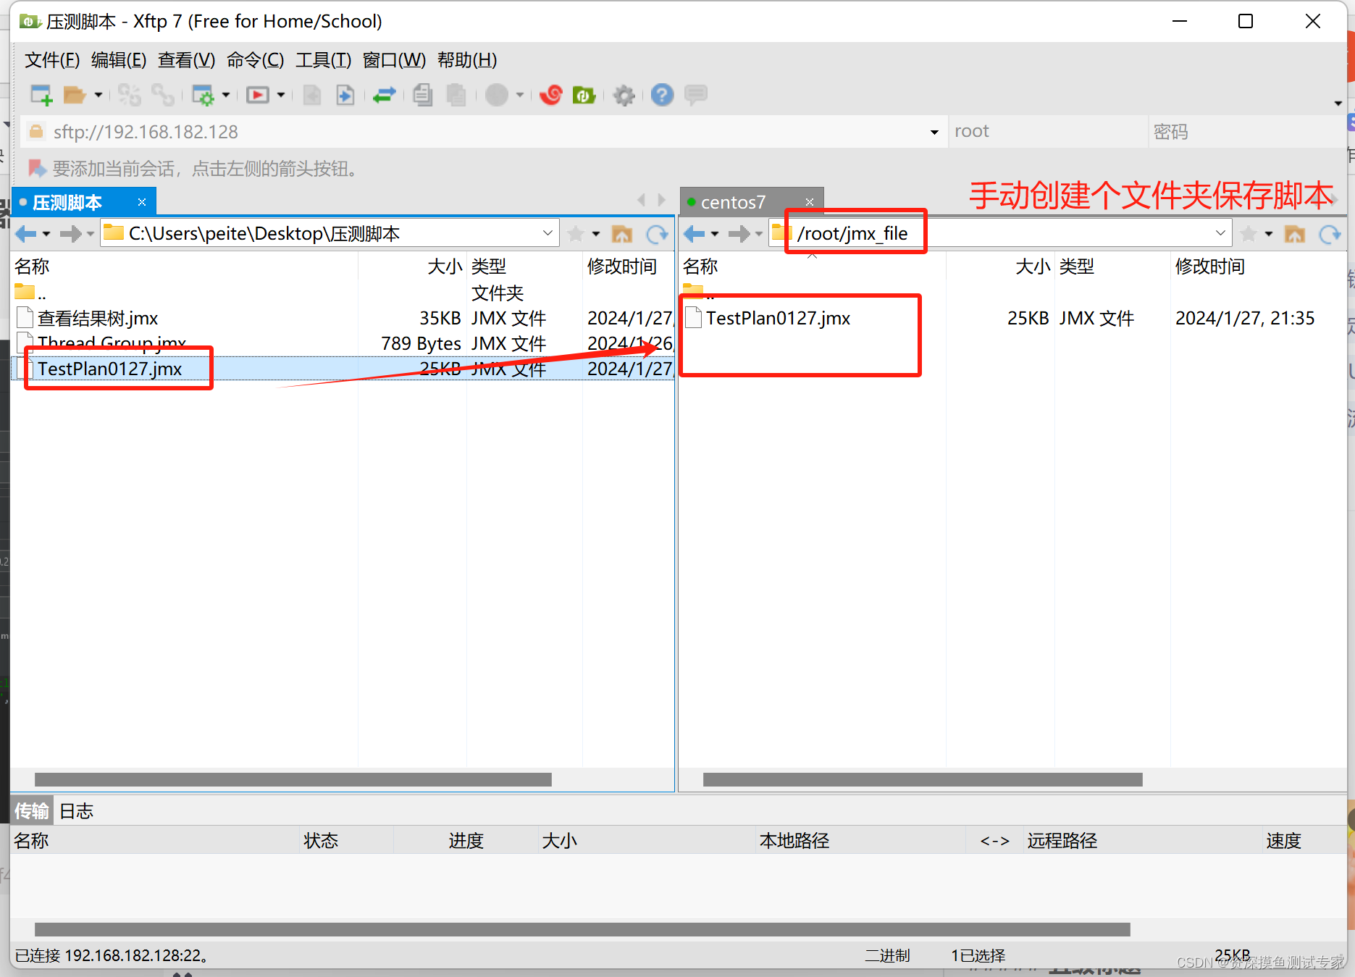Expand the New Terminal dropdown arrow
This screenshot has width=1355, height=977.
281,95
